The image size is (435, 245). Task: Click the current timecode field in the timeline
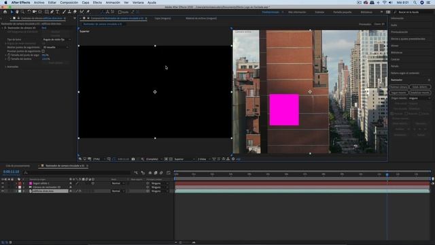(11, 171)
